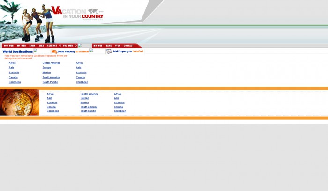Open Europe link in the upper destinations list
This screenshot has height=191, width=328.
[46, 67]
